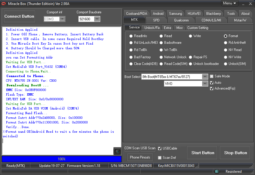The image size is (255, 175).
Task: Open the Phone Pinouts button
Action: pos(140,157)
